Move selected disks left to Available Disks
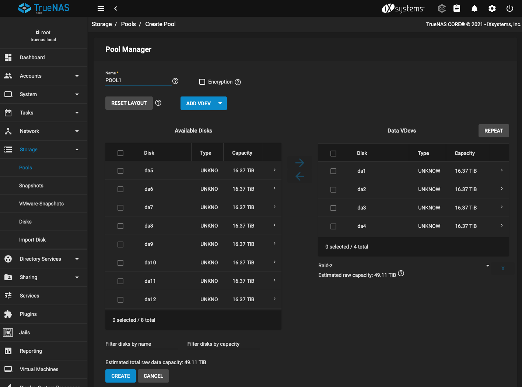Viewport: 522px width, 387px height. click(299, 176)
